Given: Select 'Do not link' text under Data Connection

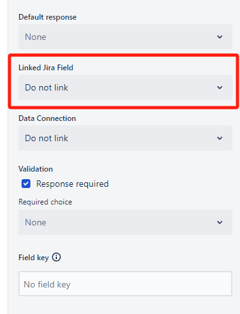Looking at the screenshot, I should (x=46, y=138).
